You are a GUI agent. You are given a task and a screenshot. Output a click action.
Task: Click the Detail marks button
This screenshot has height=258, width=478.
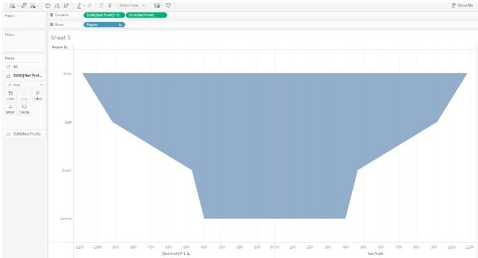11,109
